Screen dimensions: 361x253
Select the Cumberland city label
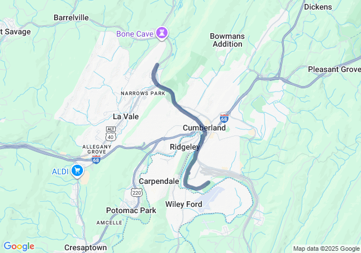click(204, 128)
